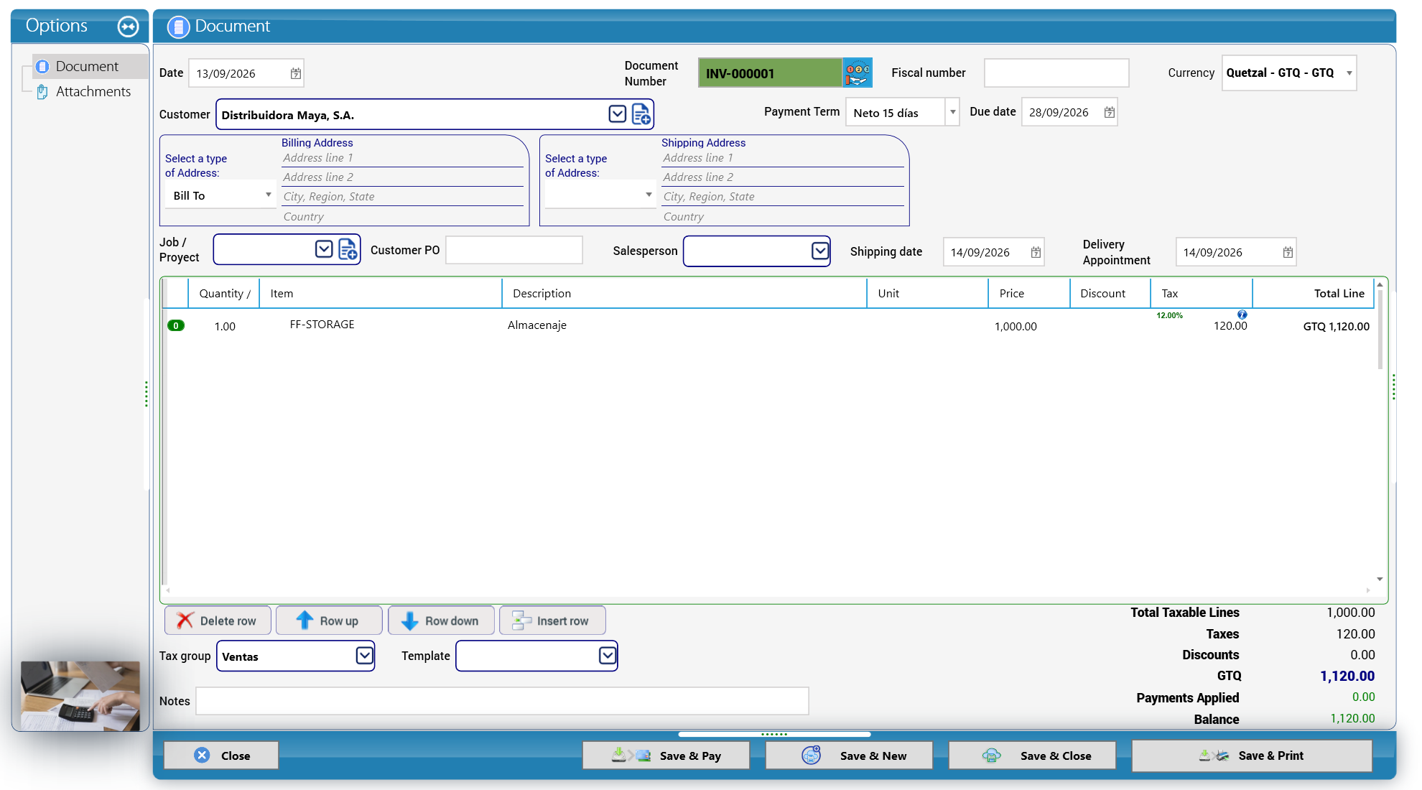Click Shipping Address Country field
Screen dimensions: 1422x790
783,216
